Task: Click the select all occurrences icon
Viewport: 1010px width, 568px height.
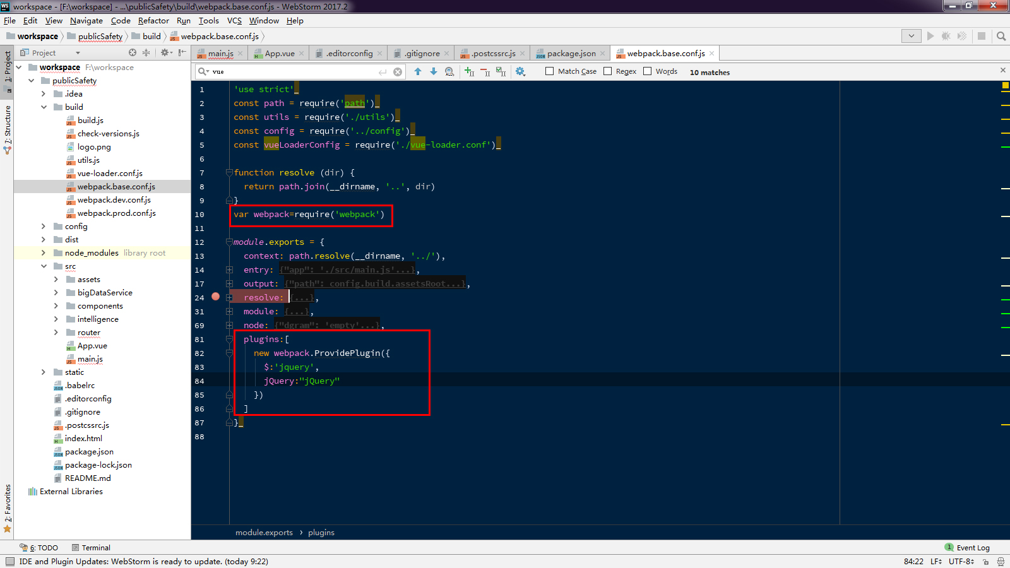Action: click(x=501, y=72)
